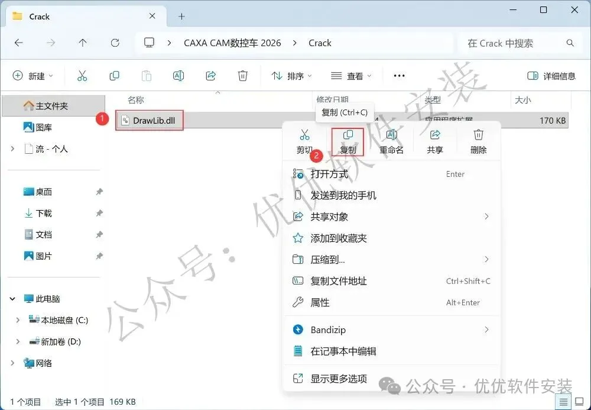Viewport: 591px width, 410px height.
Task: Expand the 网络 tree node
Action: tap(12, 363)
